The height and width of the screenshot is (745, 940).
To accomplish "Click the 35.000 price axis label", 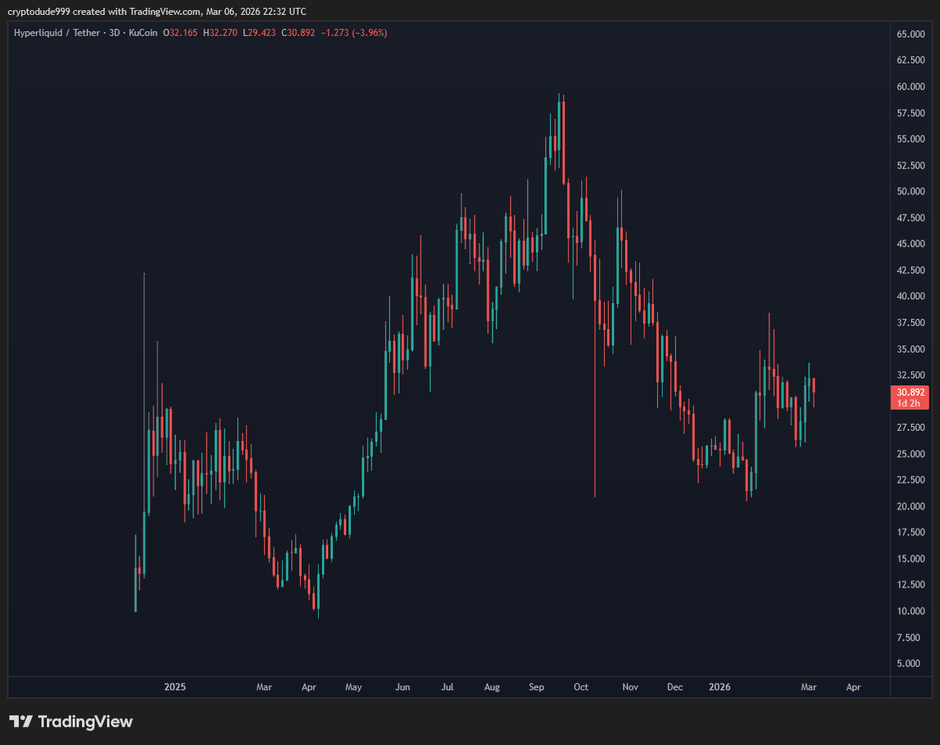I will 912,349.
